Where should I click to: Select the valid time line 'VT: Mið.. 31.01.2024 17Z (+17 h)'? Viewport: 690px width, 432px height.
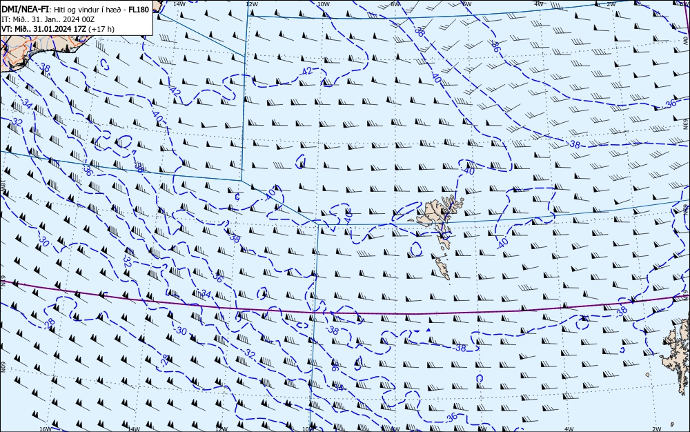coord(58,29)
